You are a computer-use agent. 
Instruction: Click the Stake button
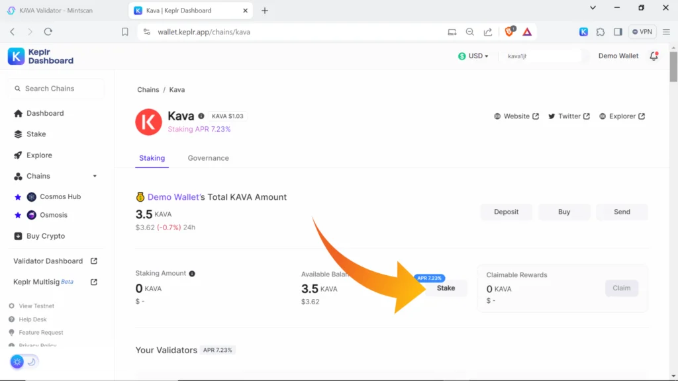click(446, 288)
